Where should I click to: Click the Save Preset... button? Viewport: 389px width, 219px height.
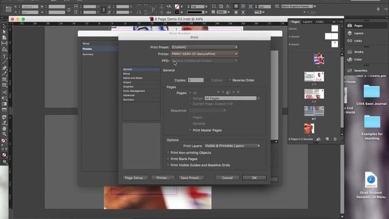(191, 178)
